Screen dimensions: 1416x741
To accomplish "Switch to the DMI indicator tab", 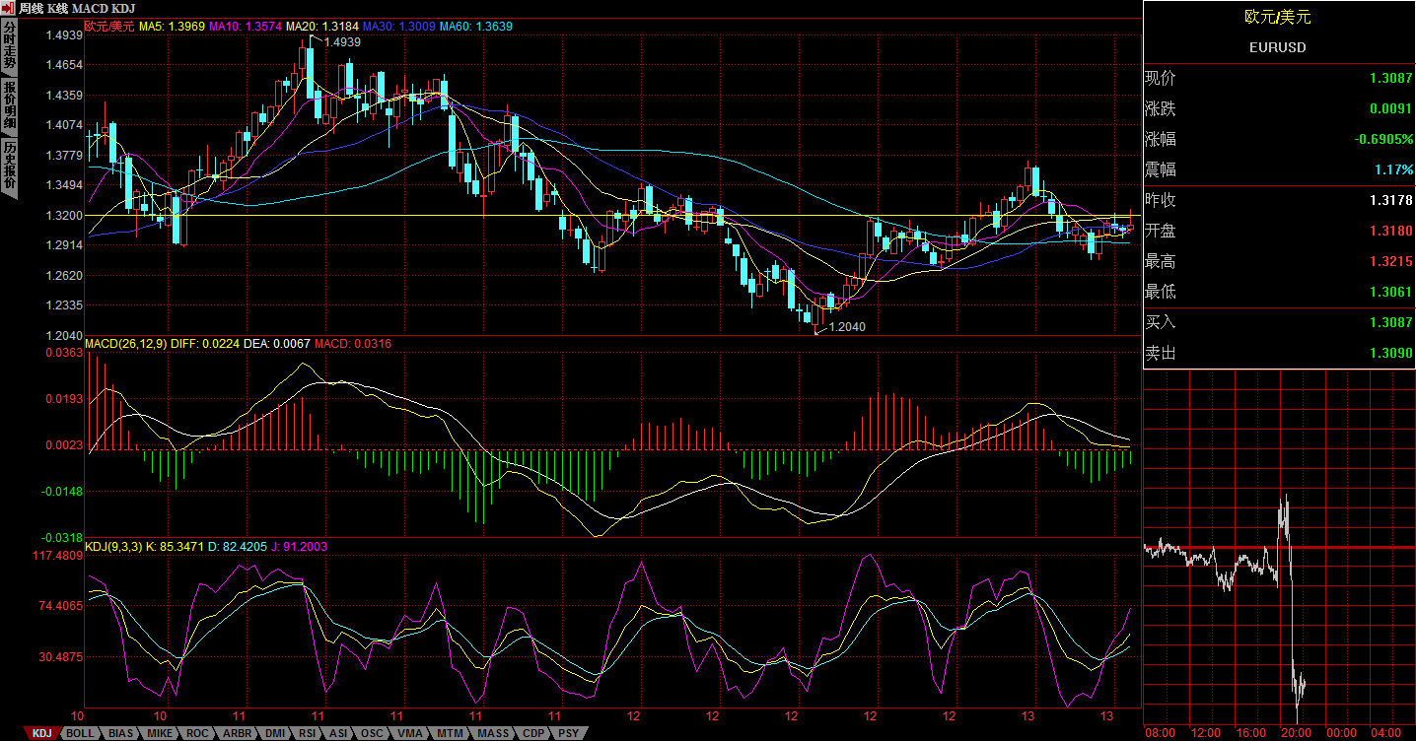I will (275, 733).
